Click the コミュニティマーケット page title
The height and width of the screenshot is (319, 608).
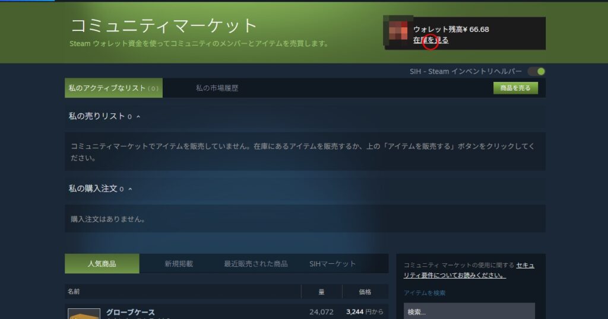164,25
